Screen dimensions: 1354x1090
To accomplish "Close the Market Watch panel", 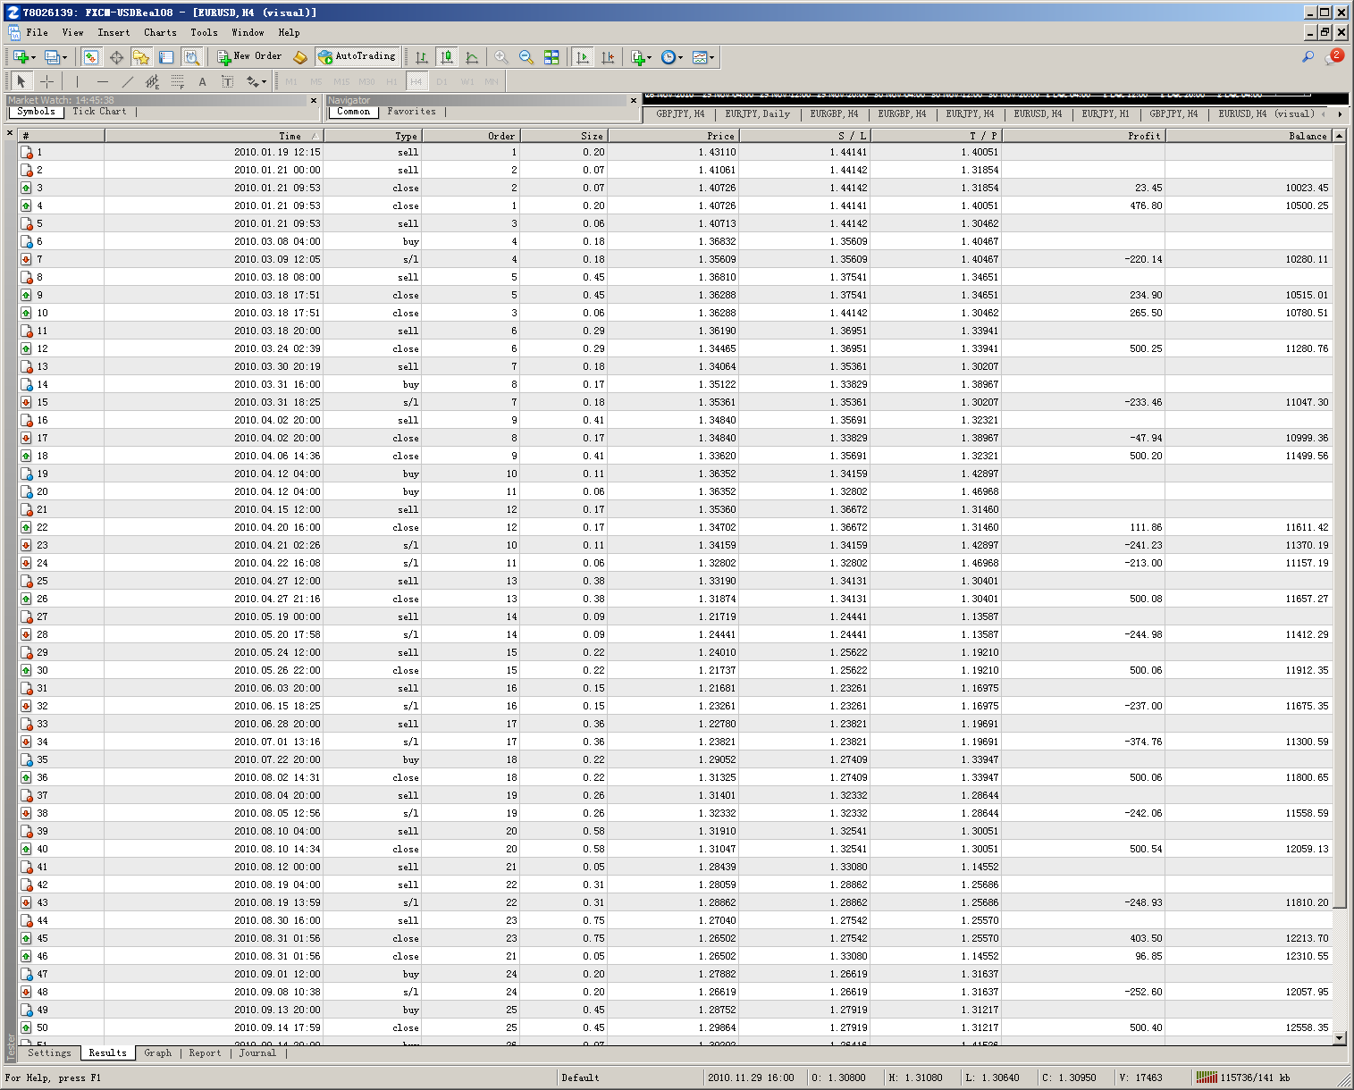I will pos(314,100).
